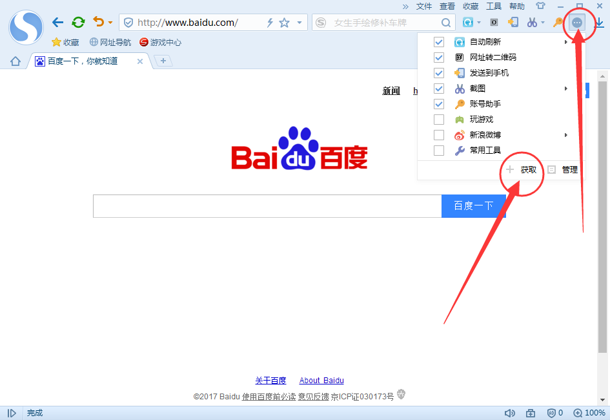The width and height of the screenshot is (610, 420).
Task: Click the security shield in the address bar
Action: 128,23
